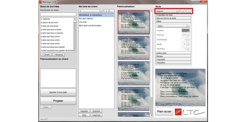Viewport: 245px width, 122px height.
Task: Click the Editer button
Action: pos(46,107)
